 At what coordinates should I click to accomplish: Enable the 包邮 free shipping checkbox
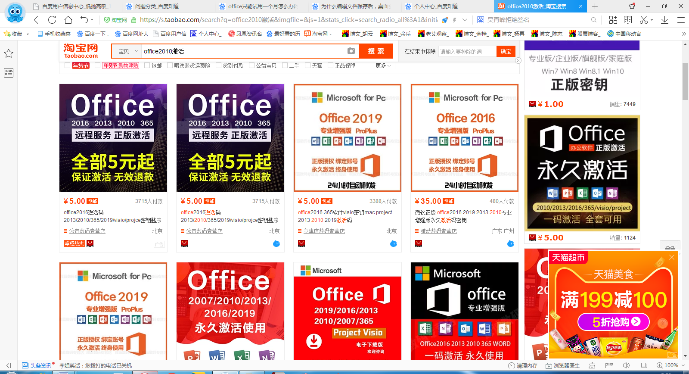tap(147, 65)
